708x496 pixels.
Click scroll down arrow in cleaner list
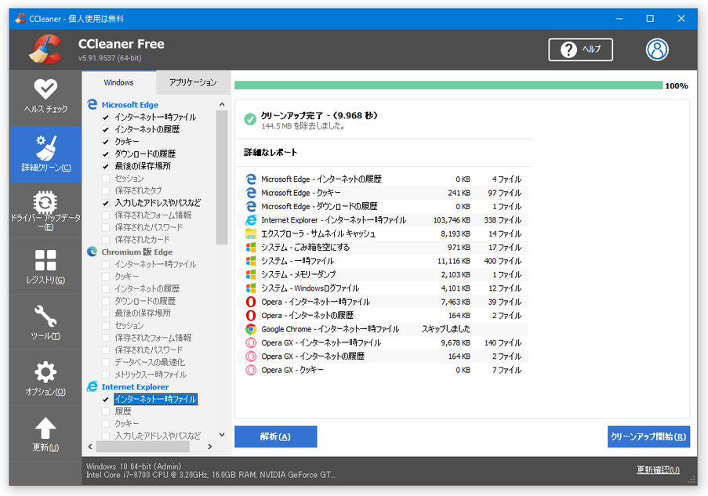tap(222, 435)
